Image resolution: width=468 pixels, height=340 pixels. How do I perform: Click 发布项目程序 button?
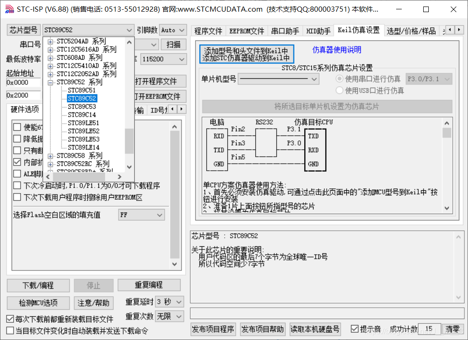click(213, 329)
